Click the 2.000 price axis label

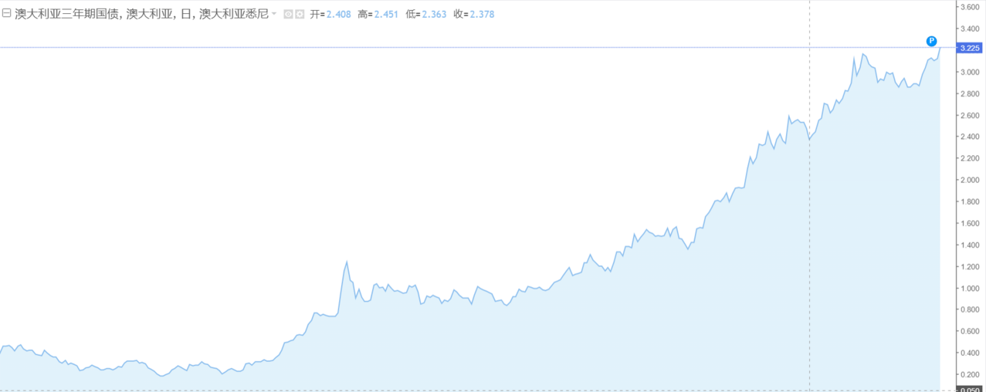[x=969, y=180]
